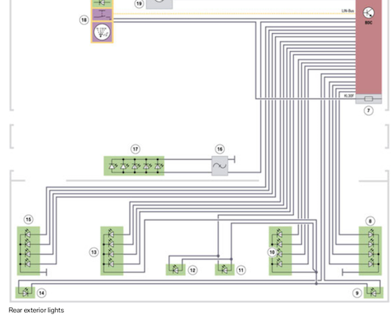Click the purple push-button switch symbol
The image size is (392, 316).
click(102, 15)
